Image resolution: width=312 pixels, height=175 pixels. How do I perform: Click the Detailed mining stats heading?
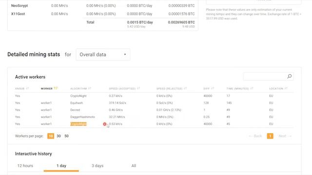[x=34, y=54]
